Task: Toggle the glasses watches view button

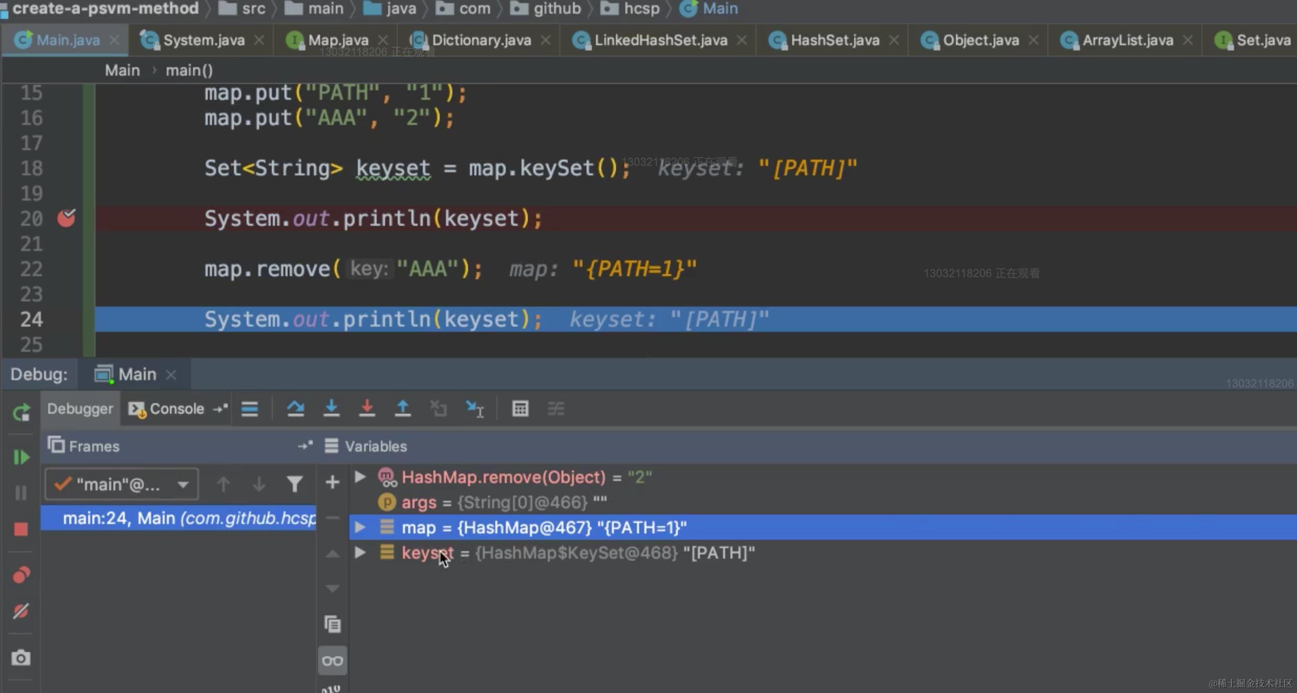Action: [x=332, y=660]
